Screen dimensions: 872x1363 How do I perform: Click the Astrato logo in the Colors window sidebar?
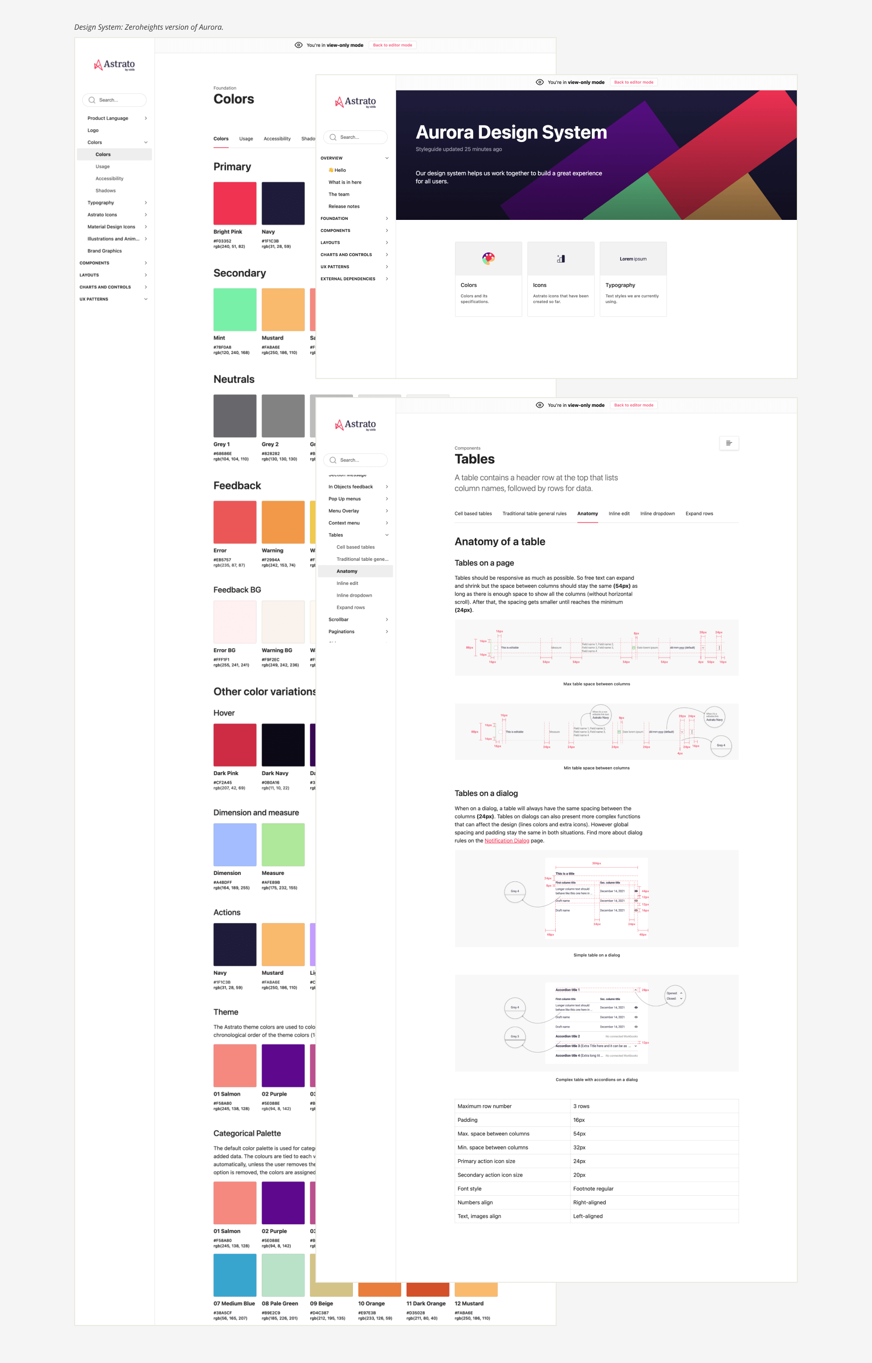(115, 64)
